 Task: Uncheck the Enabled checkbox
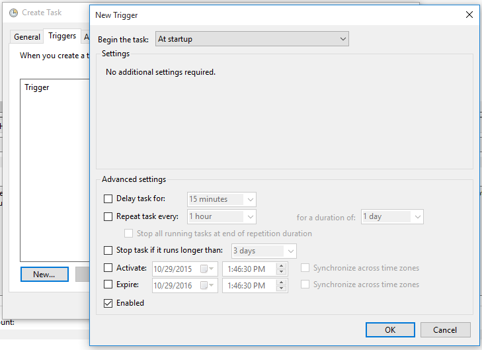coord(108,303)
